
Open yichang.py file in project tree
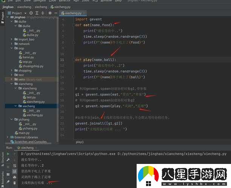[x=28, y=129]
